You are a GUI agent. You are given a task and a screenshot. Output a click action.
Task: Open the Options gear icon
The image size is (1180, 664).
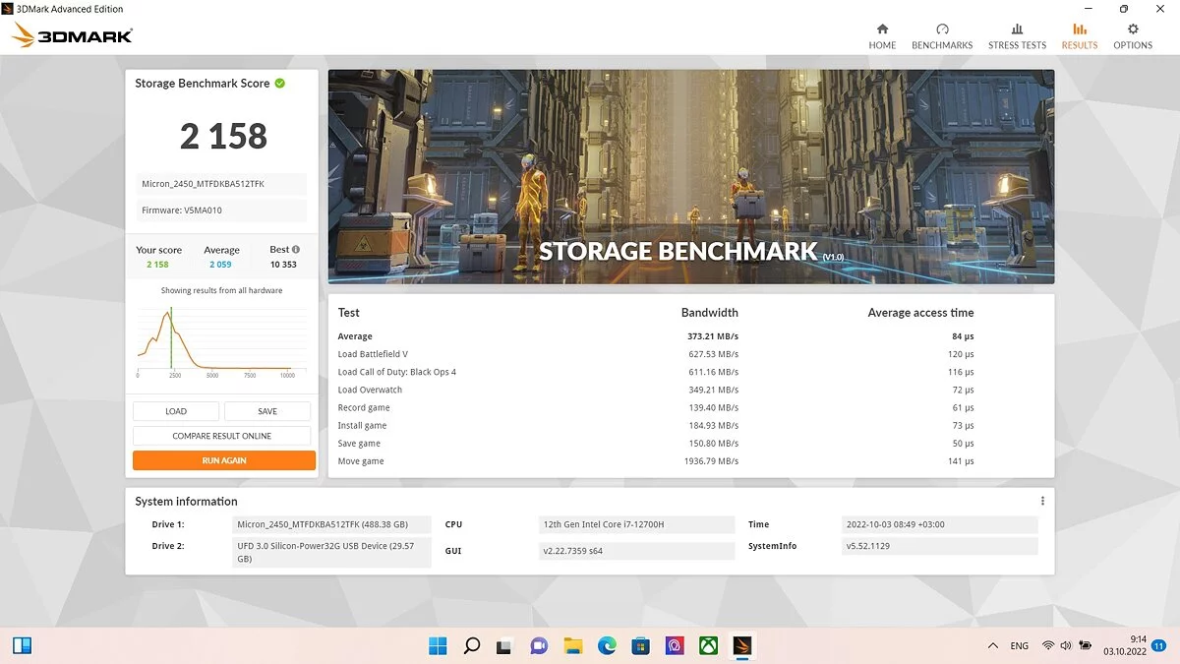click(x=1133, y=30)
